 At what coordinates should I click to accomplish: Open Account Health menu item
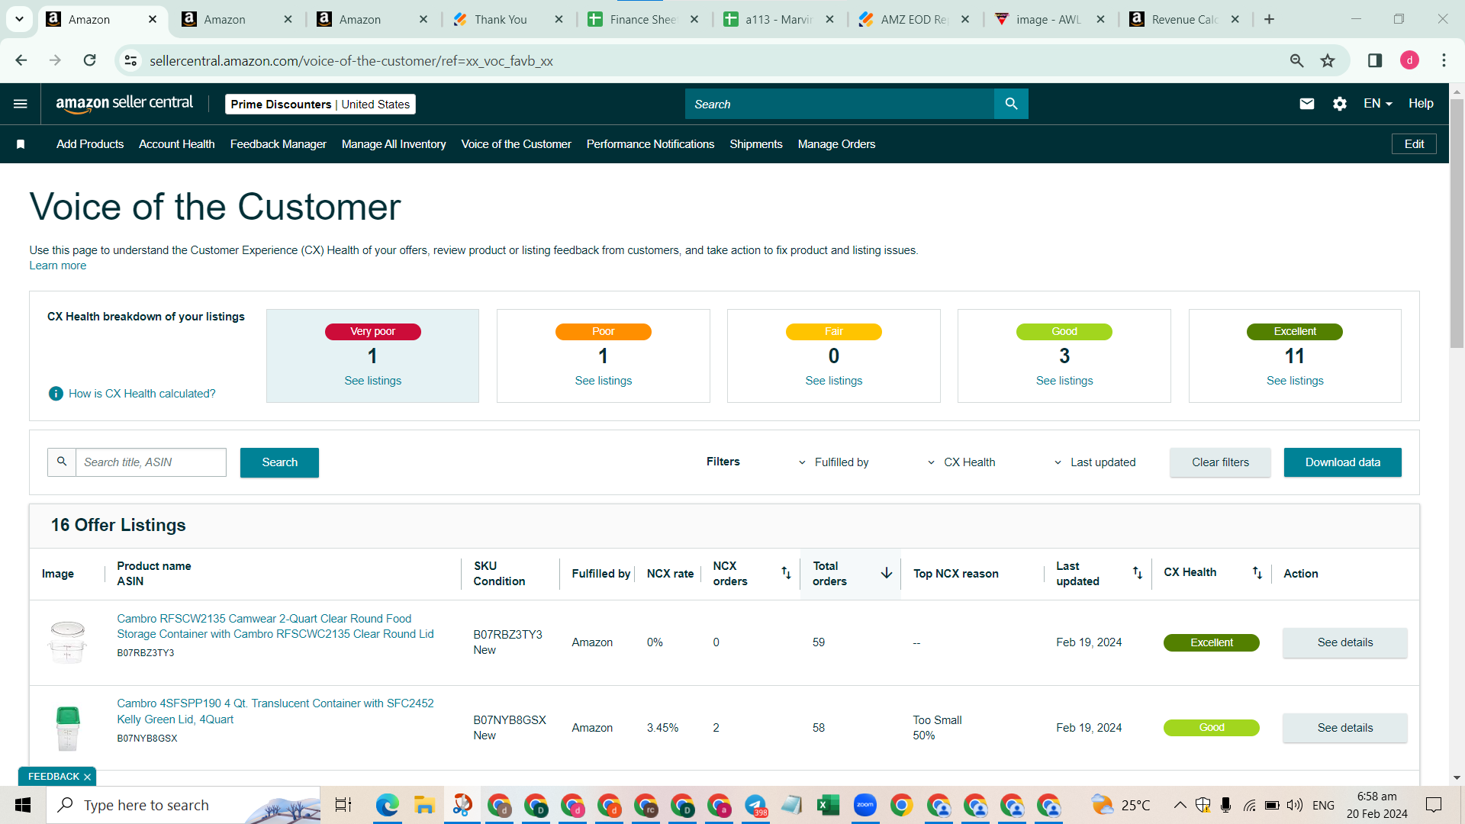pos(176,144)
